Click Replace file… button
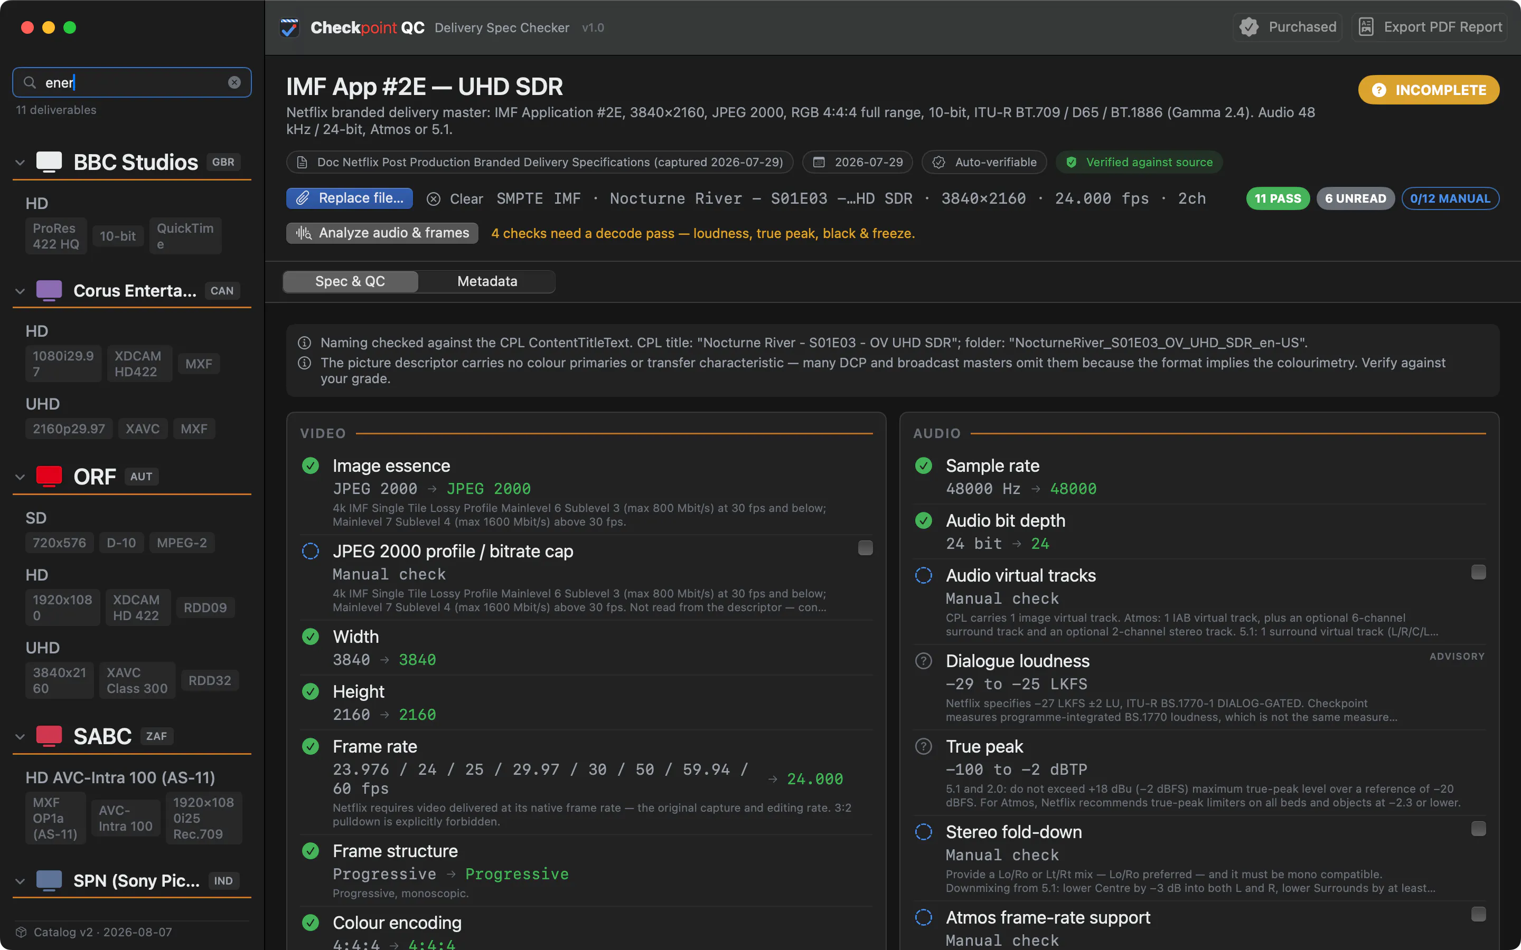1521x950 pixels. [350, 198]
